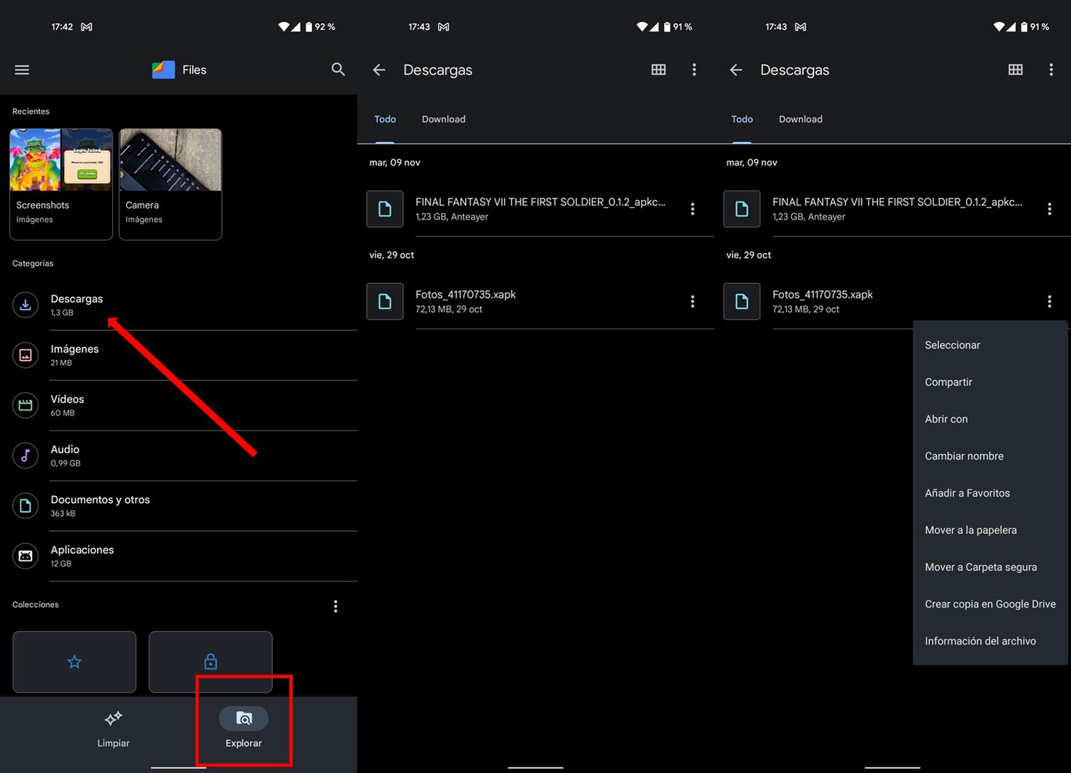This screenshot has height=773, width=1071.
Task: Choose Abrir con from the context menu
Action: click(x=990, y=419)
